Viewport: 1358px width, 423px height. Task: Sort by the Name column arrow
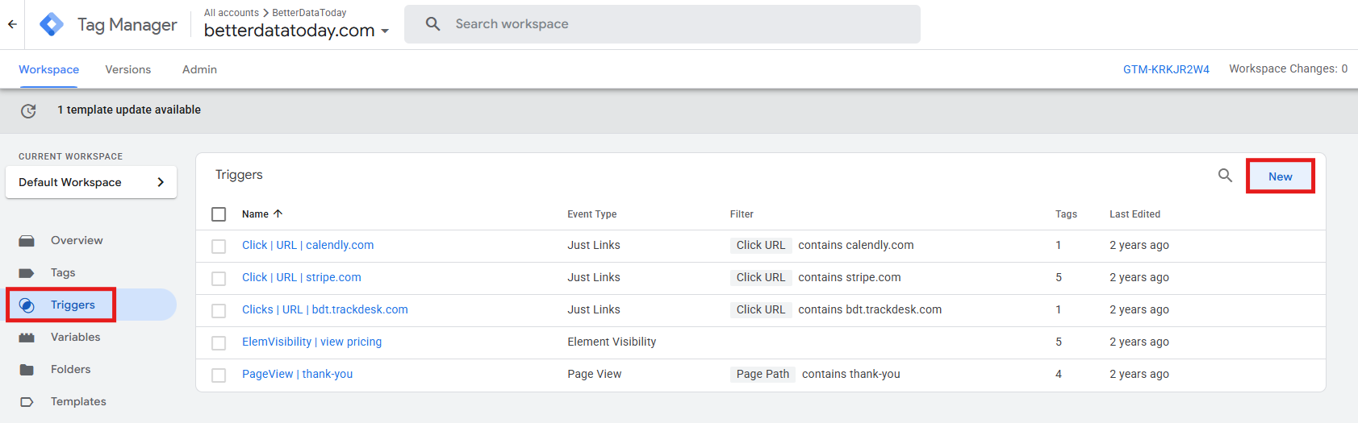coord(278,214)
